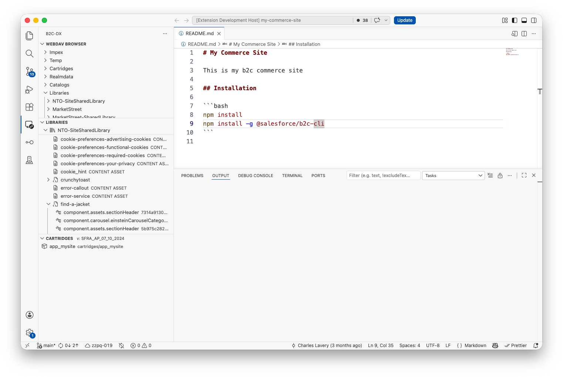Screen dimensions: 563x377
Task: Open the Testing beaker activity bar icon
Action: (x=30, y=160)
